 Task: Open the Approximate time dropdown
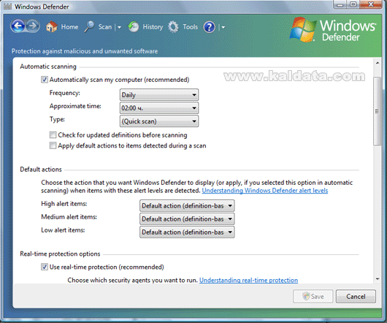click(159, 108)
